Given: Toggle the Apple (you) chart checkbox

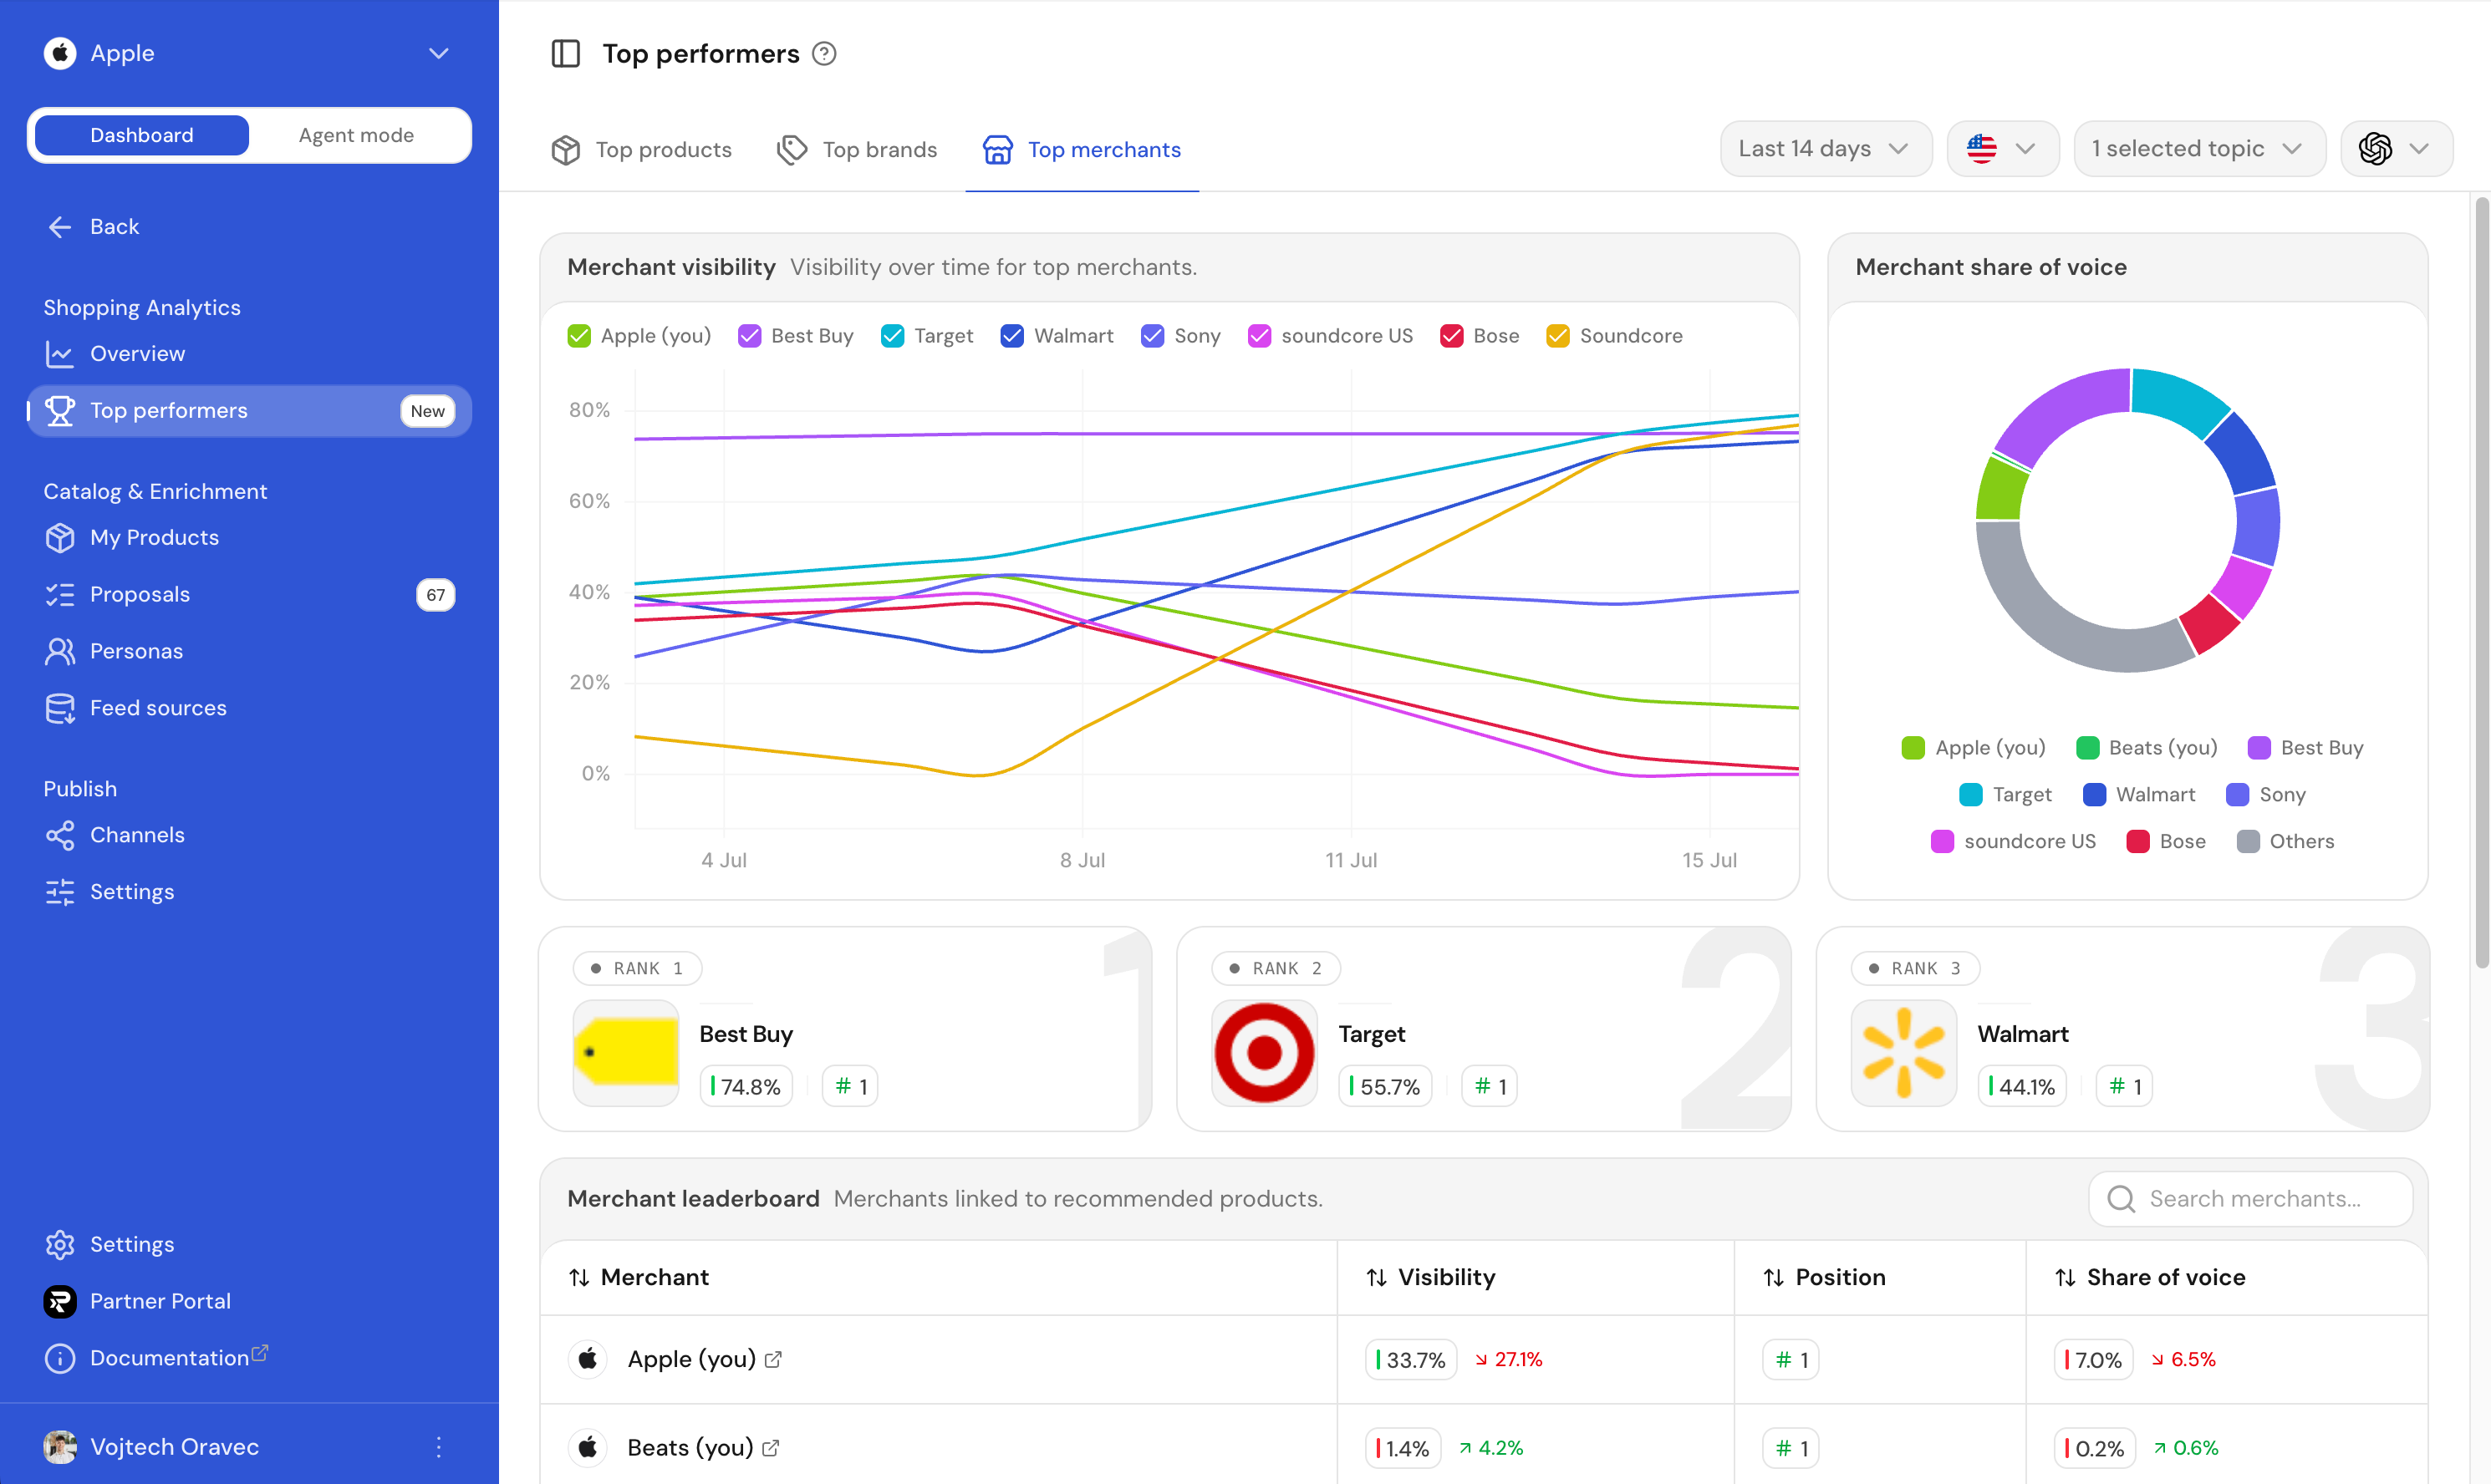Looking at the screenshot, I should point(579,336).
